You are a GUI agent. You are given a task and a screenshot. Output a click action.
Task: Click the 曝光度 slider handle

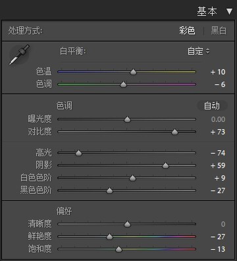[127, 119]
